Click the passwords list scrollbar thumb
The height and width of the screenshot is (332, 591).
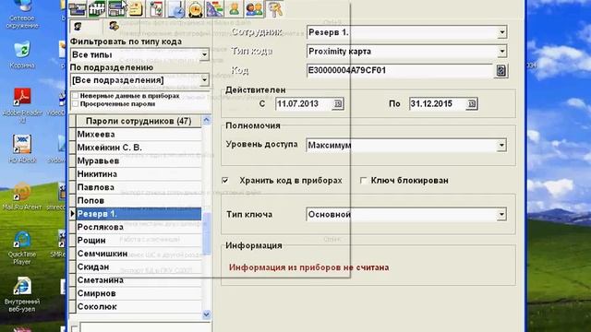tap(207, 233)
